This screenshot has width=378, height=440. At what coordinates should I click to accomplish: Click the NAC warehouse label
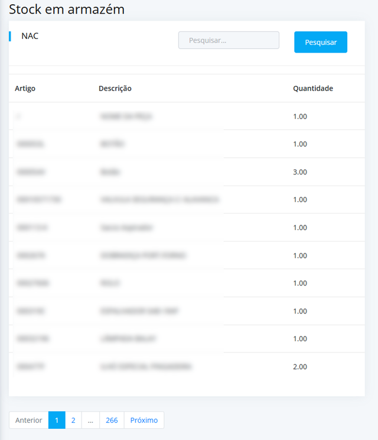[x=30, y=36]
